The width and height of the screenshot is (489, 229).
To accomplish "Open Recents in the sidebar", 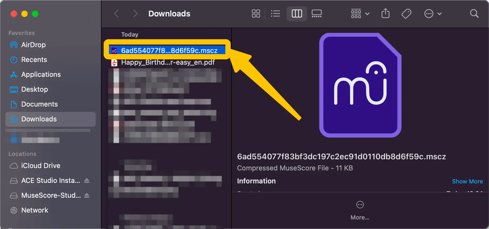I will [x=50, y=60].
